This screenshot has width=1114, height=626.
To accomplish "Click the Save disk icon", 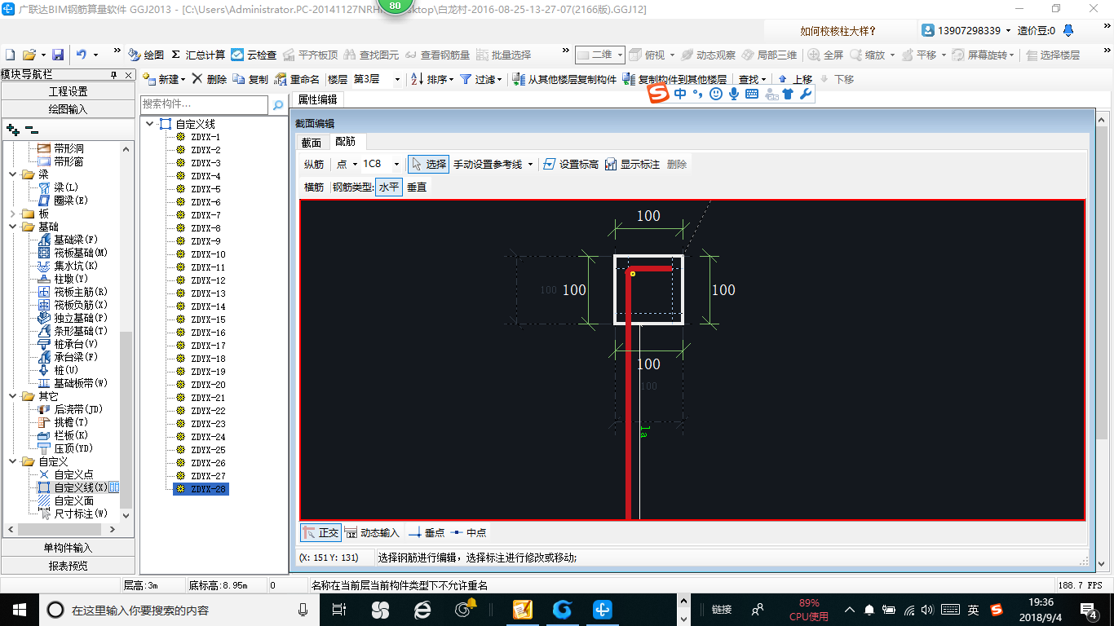I will 58,55.
